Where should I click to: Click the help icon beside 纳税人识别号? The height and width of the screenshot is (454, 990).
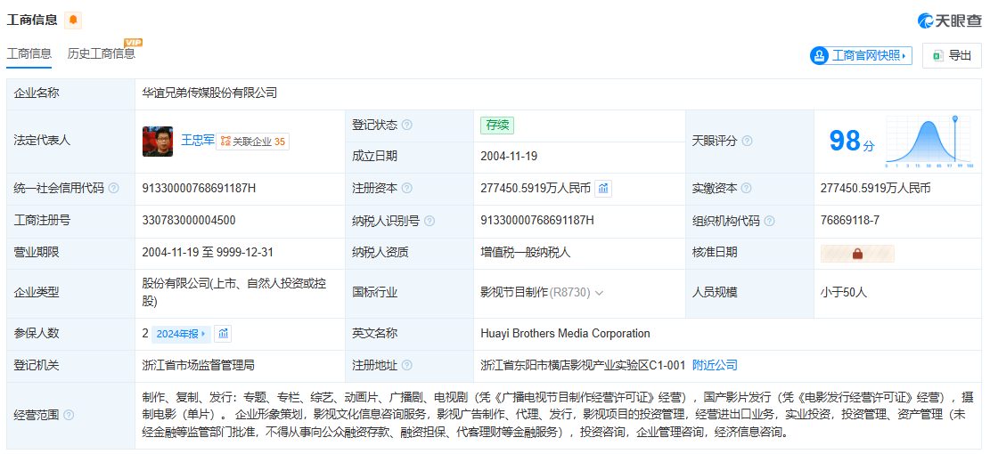coord(430,222)
